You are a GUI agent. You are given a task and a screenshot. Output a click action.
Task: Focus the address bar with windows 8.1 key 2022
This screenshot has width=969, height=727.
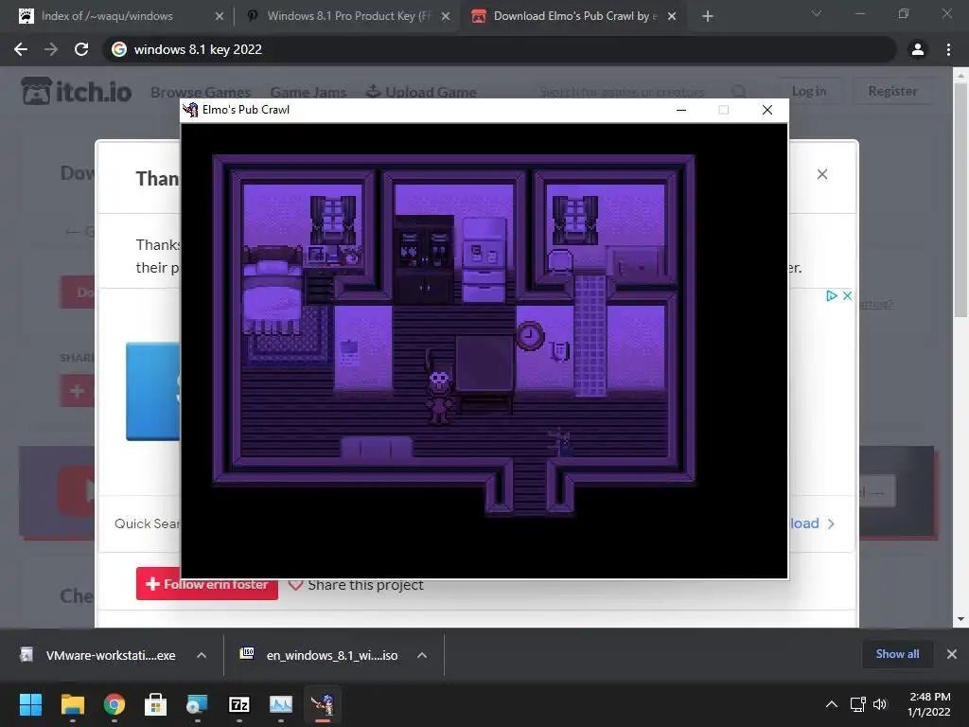500,49
